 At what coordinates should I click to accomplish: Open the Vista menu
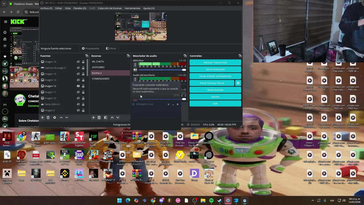click(x=68, y=8)
